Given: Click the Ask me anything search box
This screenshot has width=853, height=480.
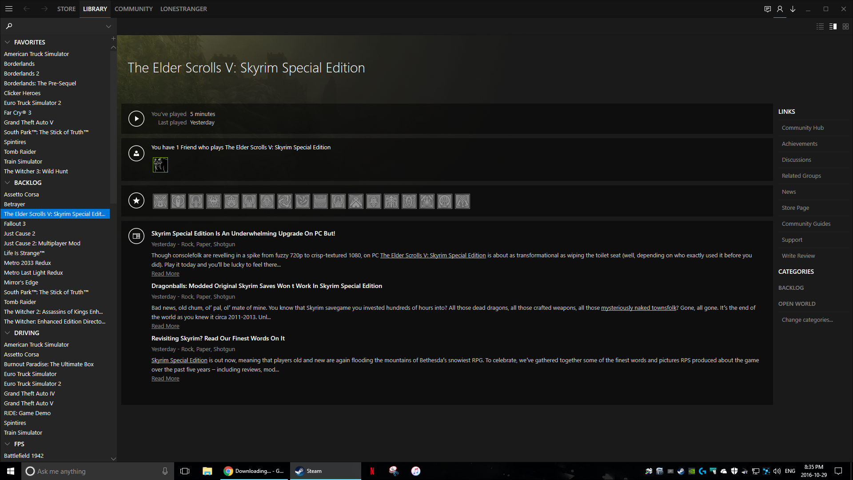Looking at the screenshot, I should [98, 471].
